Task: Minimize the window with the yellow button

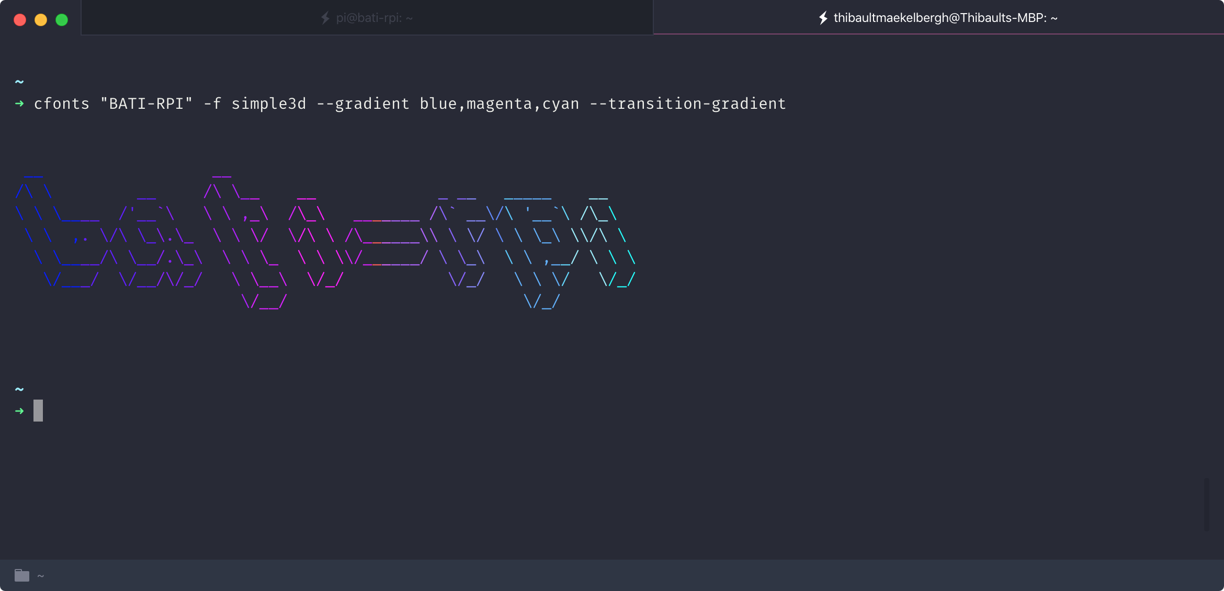Action: coord(41,20)
